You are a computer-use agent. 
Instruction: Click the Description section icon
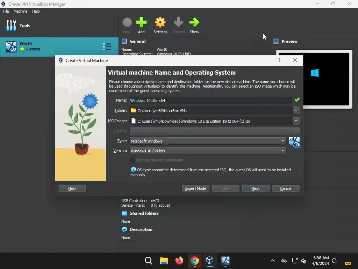click(124, 229)
